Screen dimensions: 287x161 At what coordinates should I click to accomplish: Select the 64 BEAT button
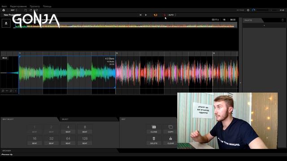coord(68,140)
